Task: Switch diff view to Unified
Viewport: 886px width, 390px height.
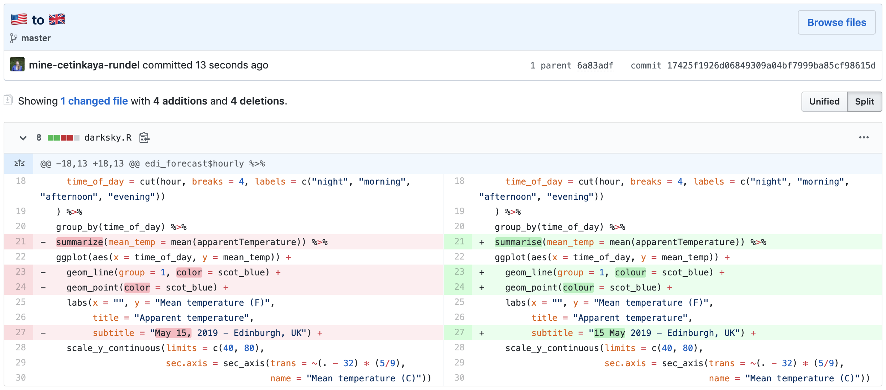Action: click(x=824, y=102)
